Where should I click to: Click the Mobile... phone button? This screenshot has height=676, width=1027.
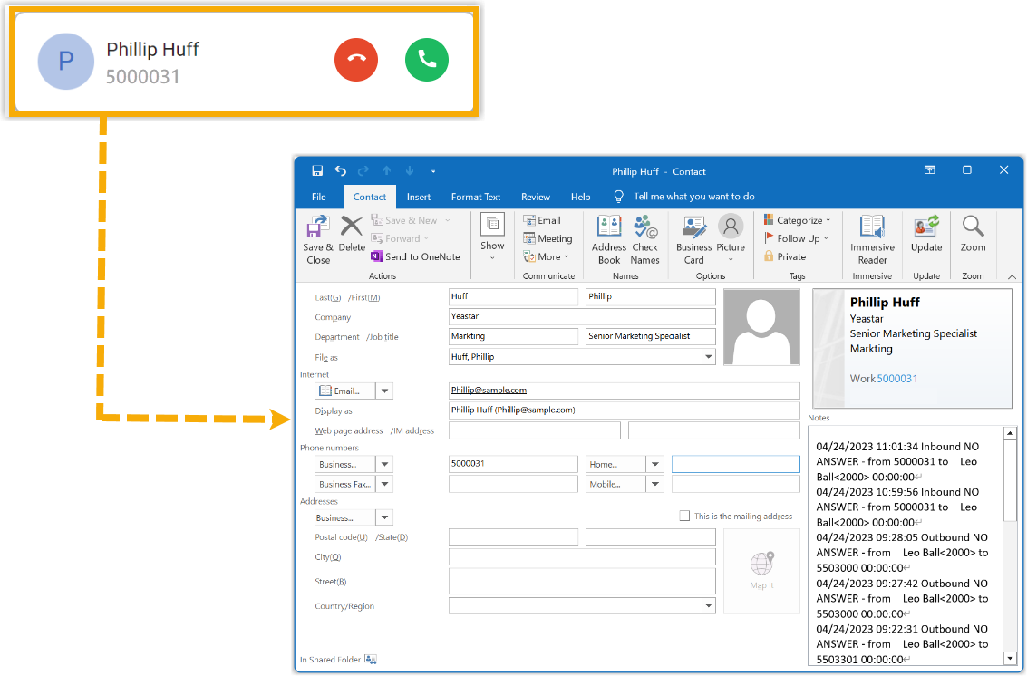615,484
